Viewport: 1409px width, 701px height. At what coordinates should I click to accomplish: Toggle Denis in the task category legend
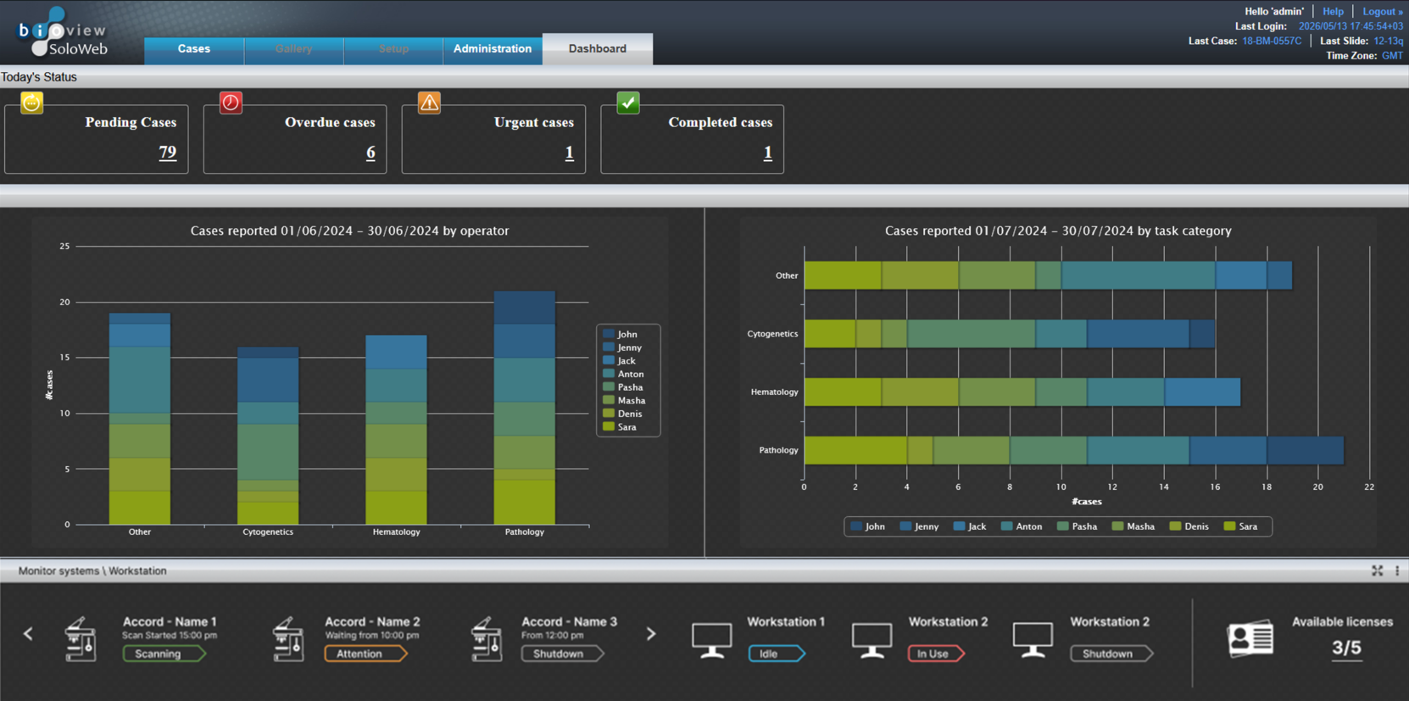[x=1189, y=526]
